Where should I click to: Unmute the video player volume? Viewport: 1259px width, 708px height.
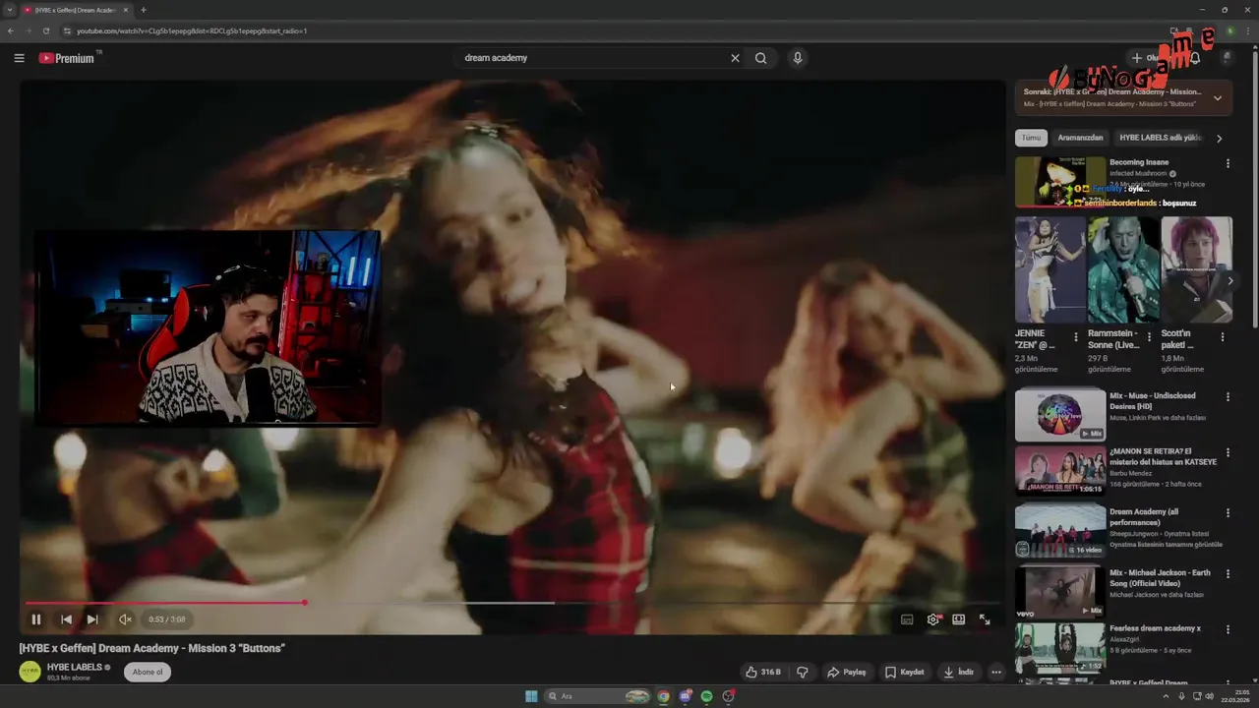[125, 619]
